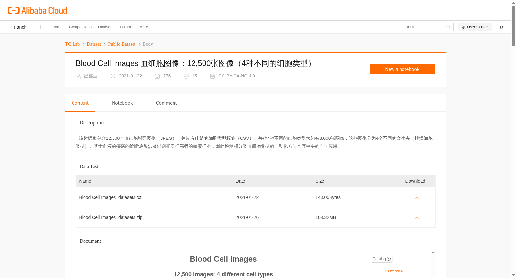Click the language switch icon beside User Center
The width and height of the screenshot is (516, 278).
coord(501,27)
